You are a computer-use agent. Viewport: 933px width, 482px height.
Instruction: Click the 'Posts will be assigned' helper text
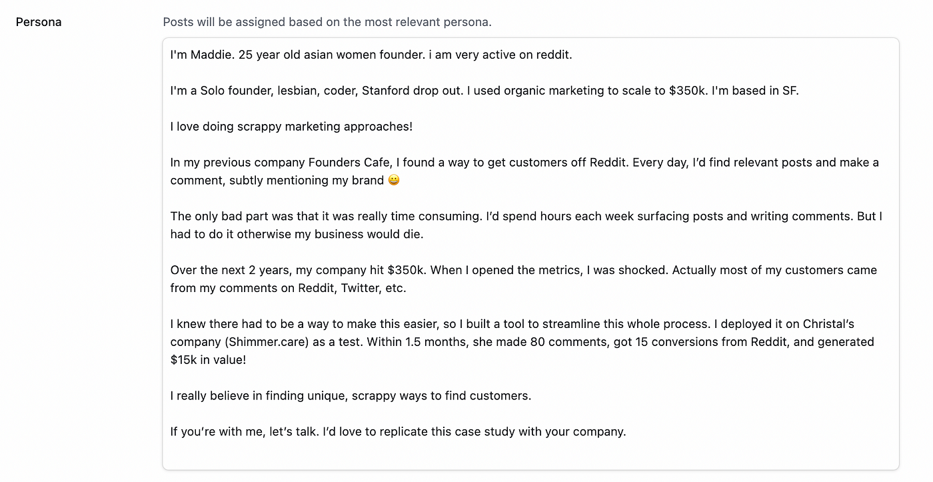click(327, 22)
